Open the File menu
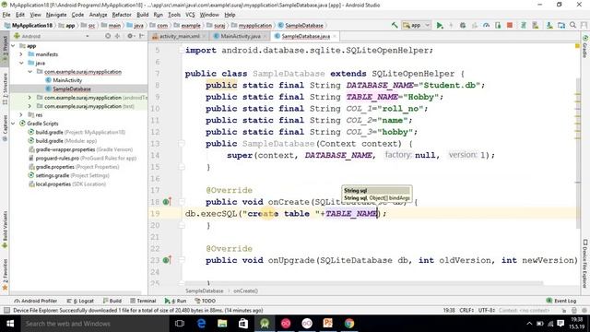The height and width of the screenshot is (332, 590). coord(6,15)
